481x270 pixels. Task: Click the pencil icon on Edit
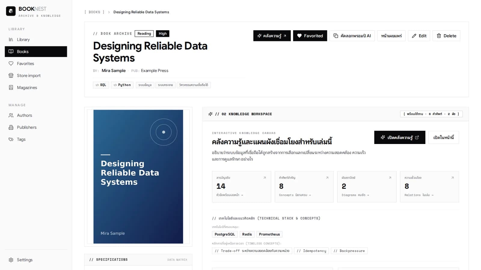(414, 36)
